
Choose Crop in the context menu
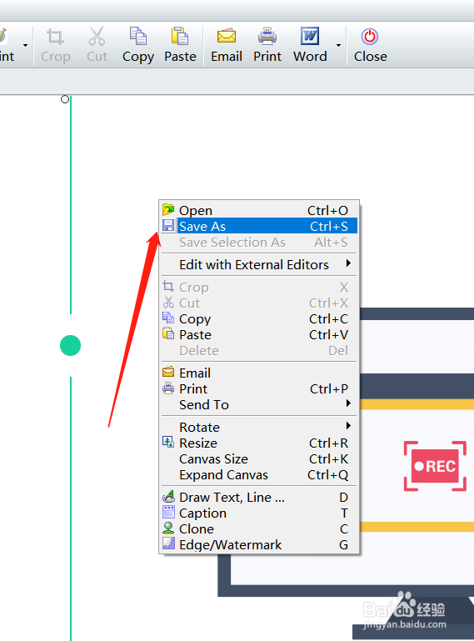259,287
